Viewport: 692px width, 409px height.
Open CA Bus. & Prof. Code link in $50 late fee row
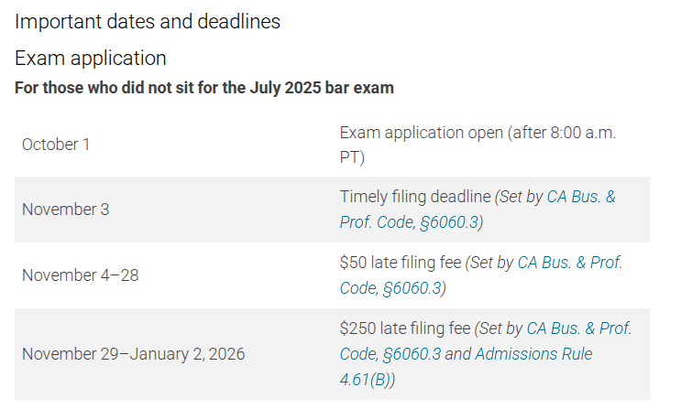pyautogui.click(x=570, y=263)
